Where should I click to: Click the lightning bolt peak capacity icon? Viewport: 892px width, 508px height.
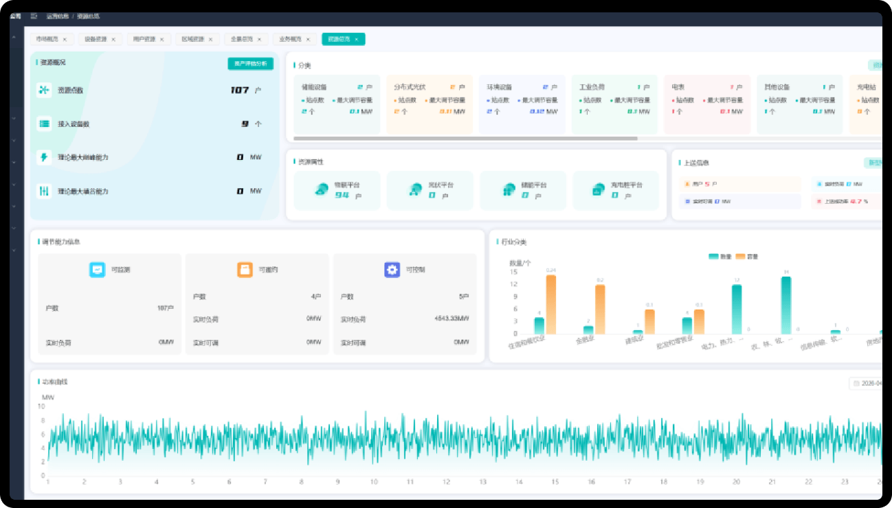click(44, 157)
